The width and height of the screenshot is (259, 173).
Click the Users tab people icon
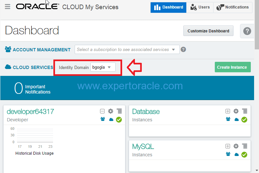pos(194,8)
